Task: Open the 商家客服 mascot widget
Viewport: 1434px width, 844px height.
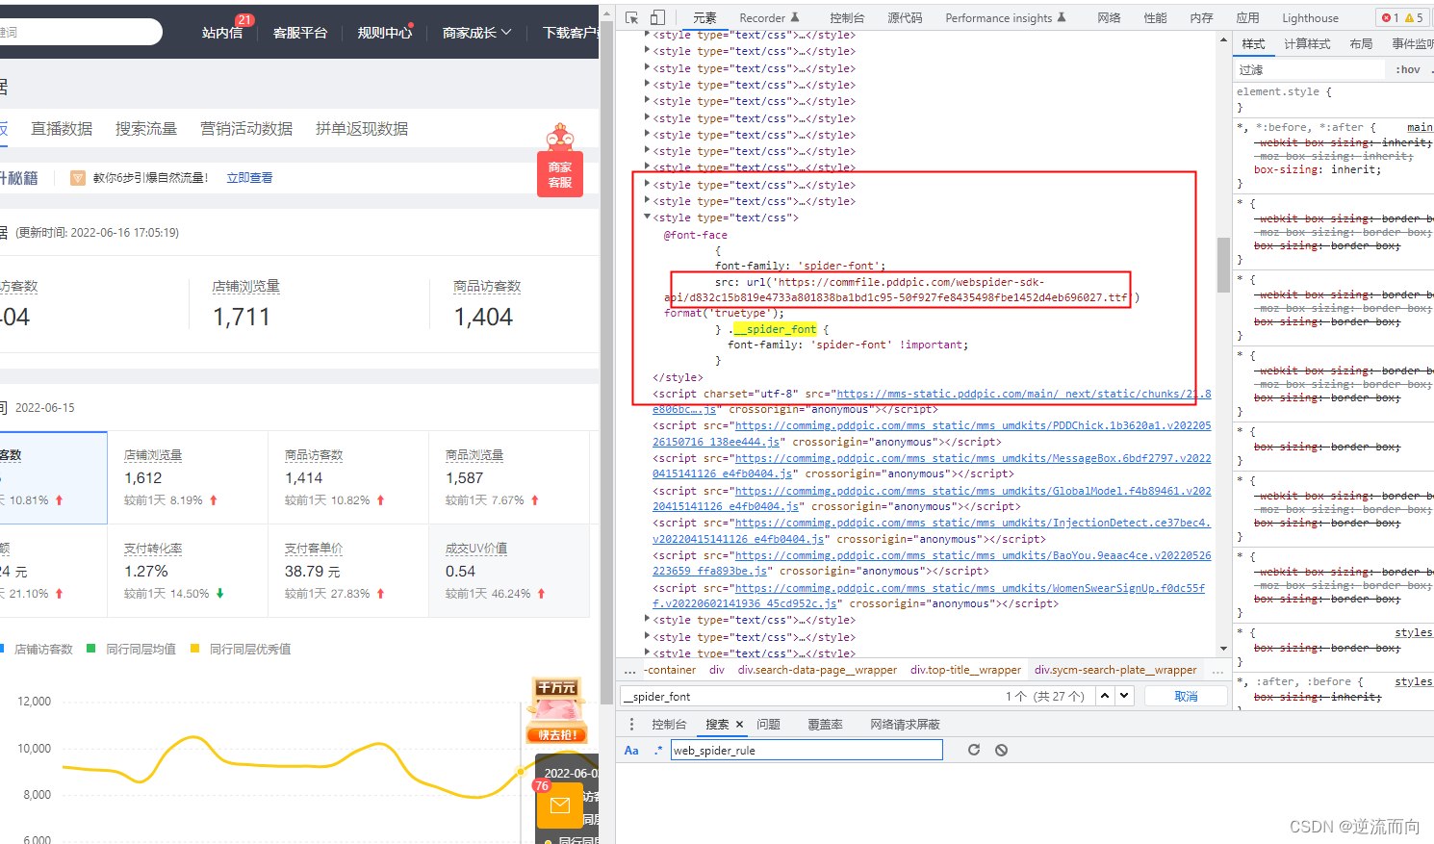Action: (560, 161)
